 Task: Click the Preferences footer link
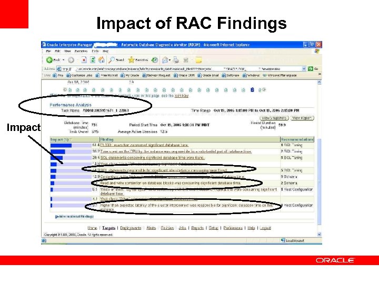pos(233,228)
